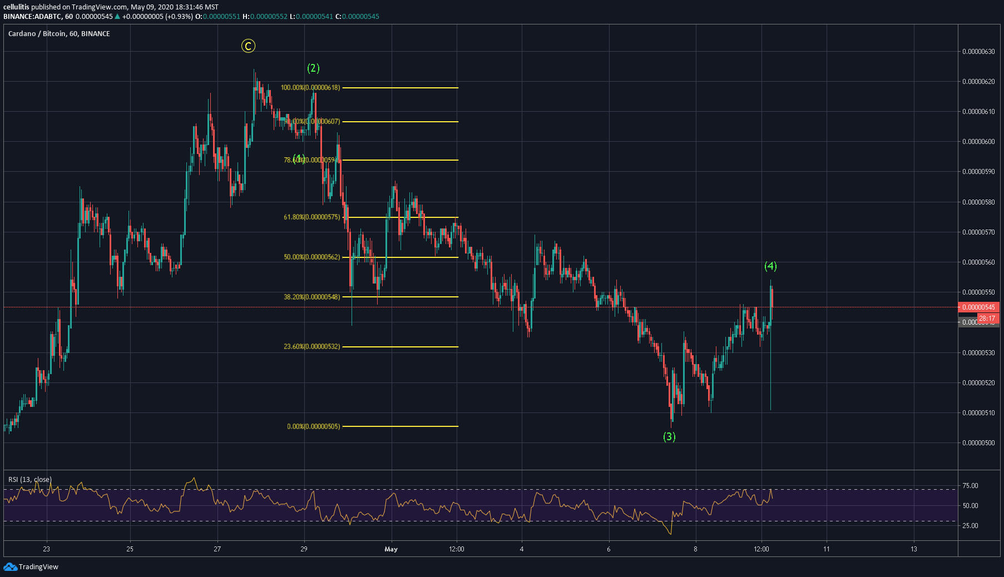The width and height of the screenshot is (1004, 577).
Task: Click the 0.00000600 price axis label
Action: tap(978, 142)
